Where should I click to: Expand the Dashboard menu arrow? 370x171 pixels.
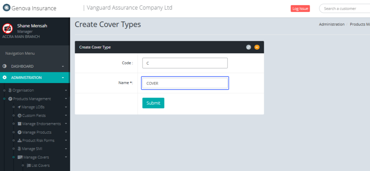[63, 66]
